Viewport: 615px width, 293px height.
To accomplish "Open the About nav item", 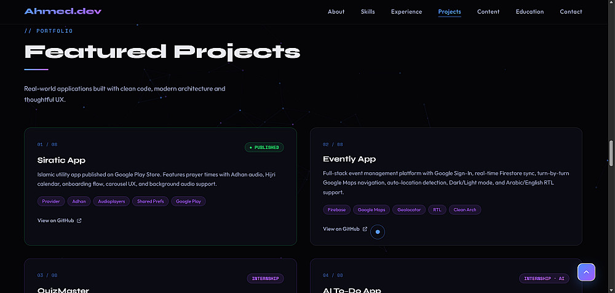I will 336,12.
